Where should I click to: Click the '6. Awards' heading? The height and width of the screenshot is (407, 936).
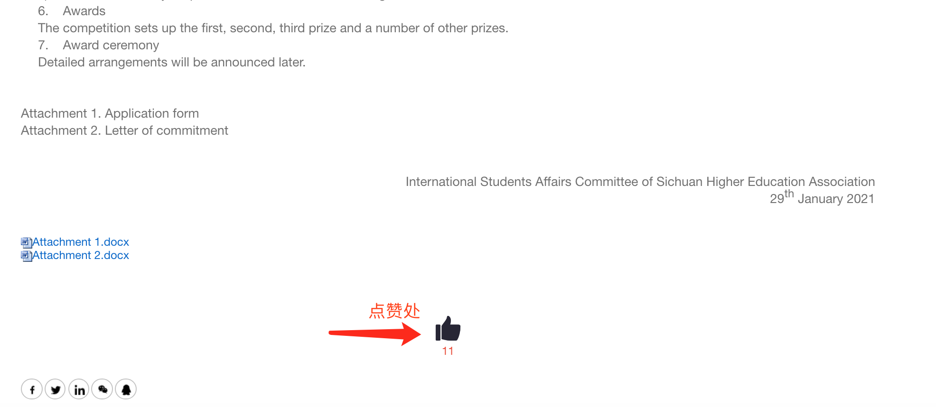[72, 11]
